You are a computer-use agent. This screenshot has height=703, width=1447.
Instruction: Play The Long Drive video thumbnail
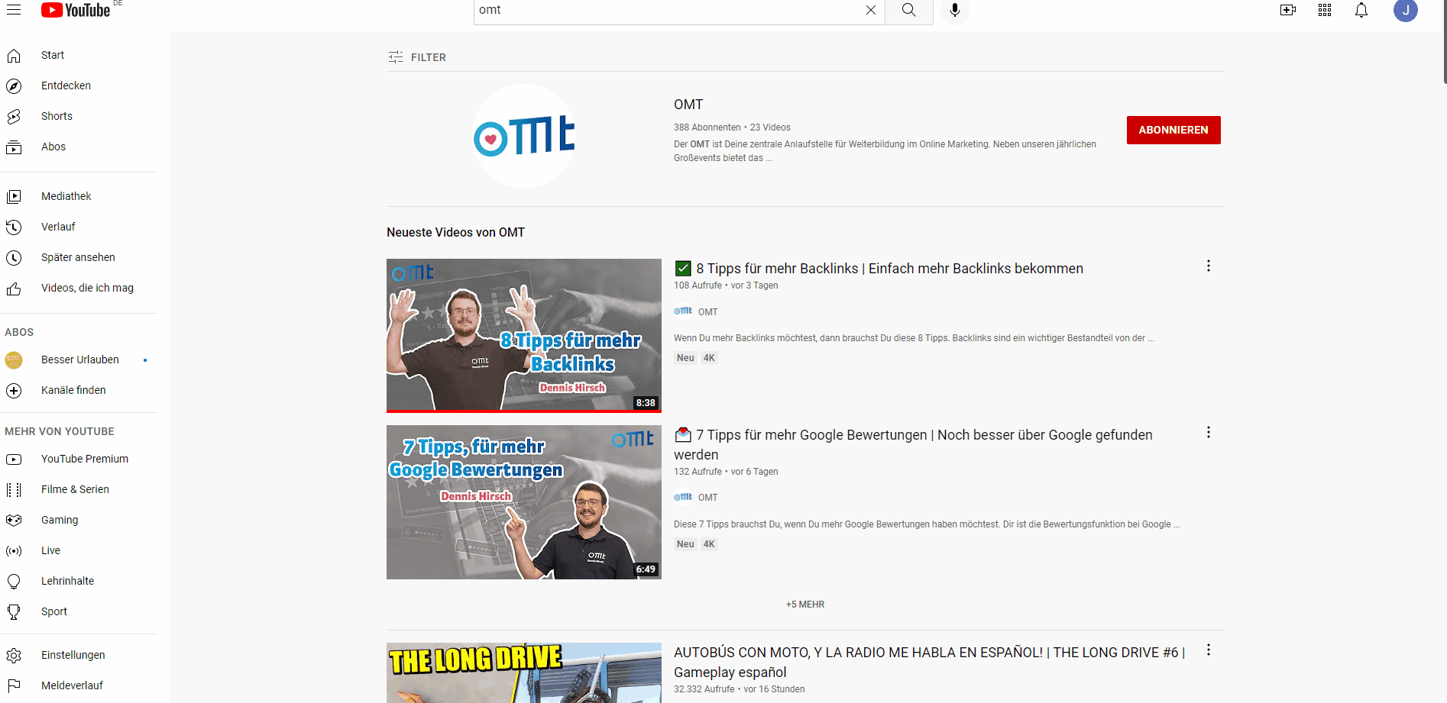(524, 672)
